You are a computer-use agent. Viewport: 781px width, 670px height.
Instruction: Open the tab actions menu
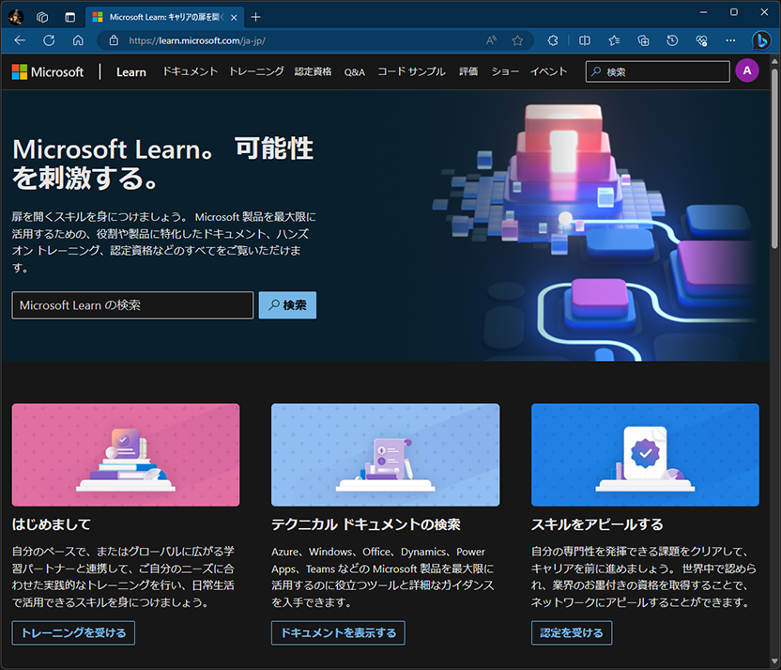point(69,16)
